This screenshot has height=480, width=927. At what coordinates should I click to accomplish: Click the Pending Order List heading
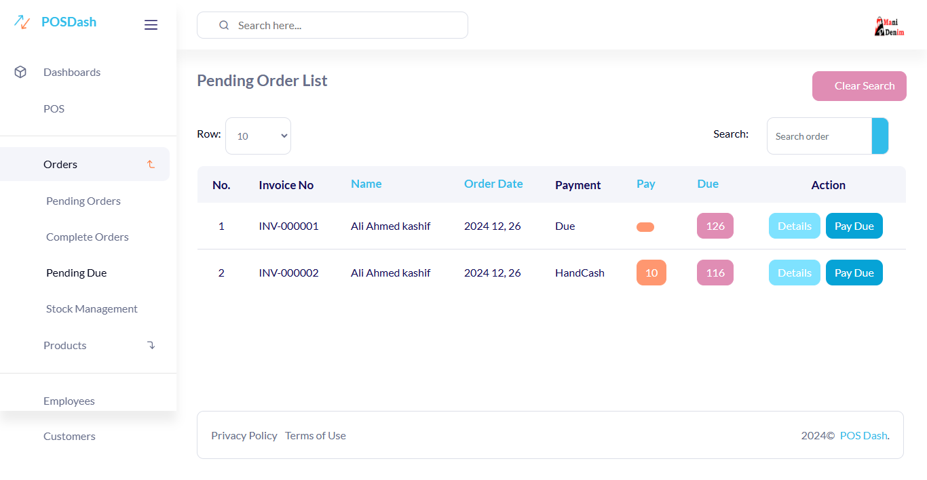coord(262,81)
